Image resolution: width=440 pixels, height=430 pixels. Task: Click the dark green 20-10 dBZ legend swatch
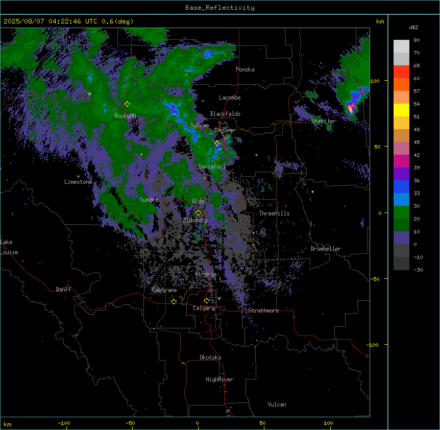click(x=401, y=225)
